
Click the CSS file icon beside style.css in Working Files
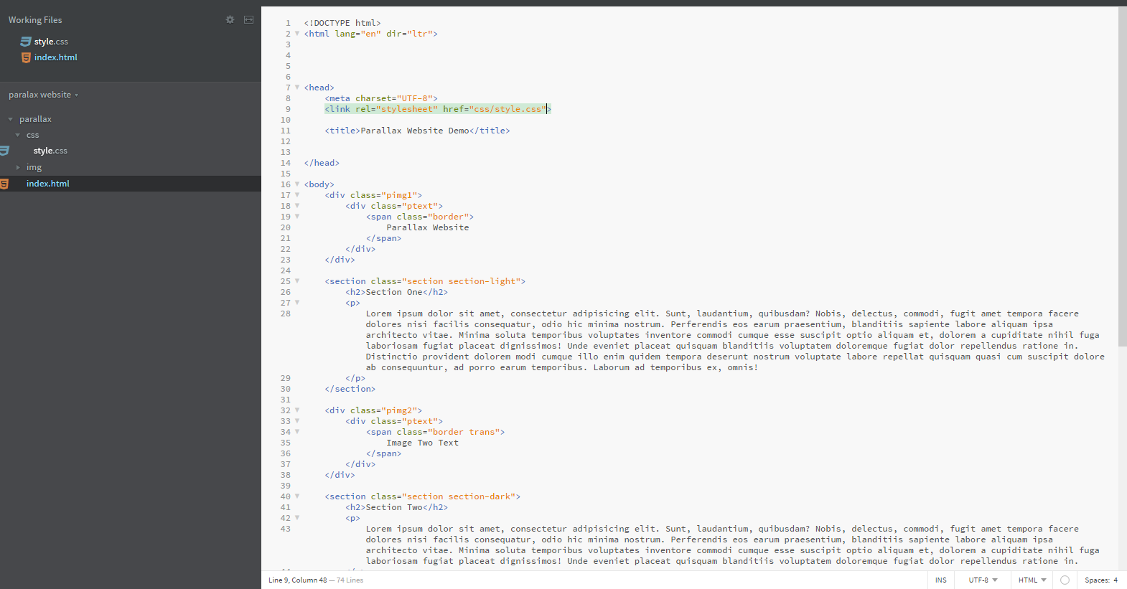click(x=26, y=42)
